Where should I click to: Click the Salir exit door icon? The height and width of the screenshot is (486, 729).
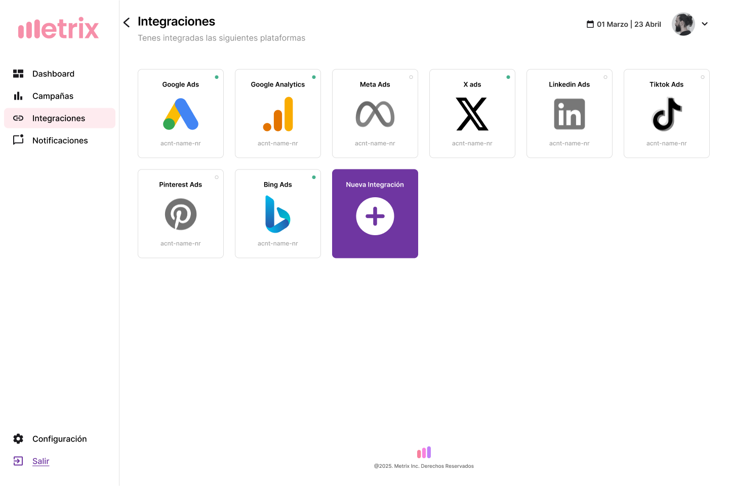click(18, 461)
